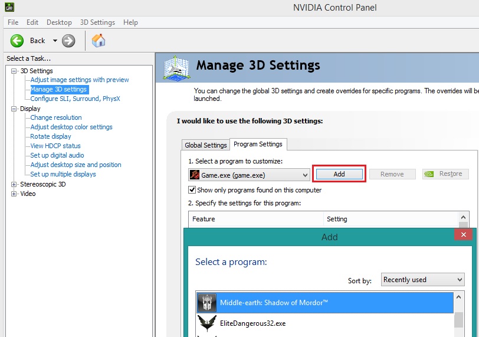Image resolution: width=479 pixels, height=337 pixels.
Task: Open the Game.exe program dropdown
Action: [x=250, y=175]
